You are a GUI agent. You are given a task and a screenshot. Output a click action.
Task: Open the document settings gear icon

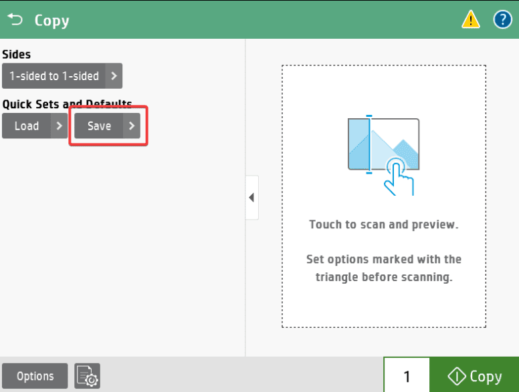[x=87, y=377]
